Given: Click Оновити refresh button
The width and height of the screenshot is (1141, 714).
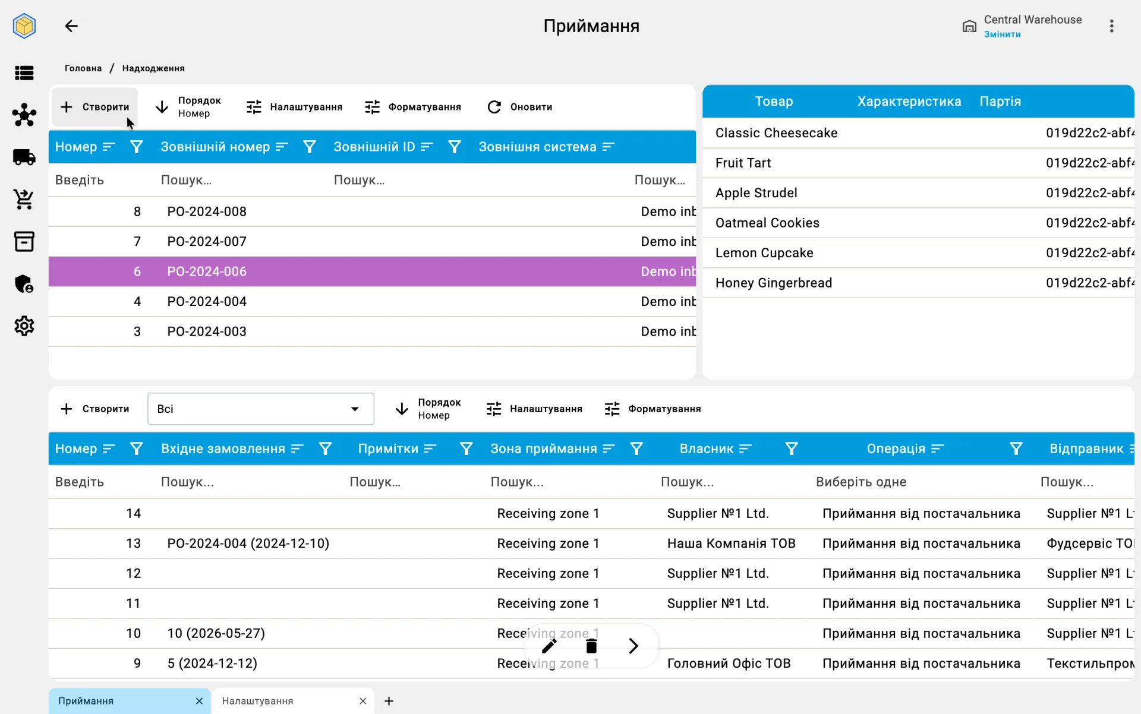Looking at the screenshot, I should coord(520,107).
